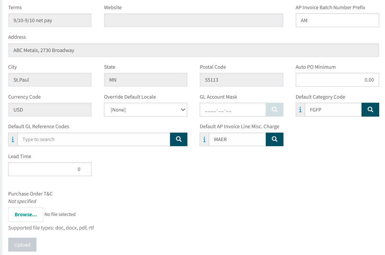Focus the AP Invoice Batch Number Prefix field

pyautogui.click(x=337, y=20)
